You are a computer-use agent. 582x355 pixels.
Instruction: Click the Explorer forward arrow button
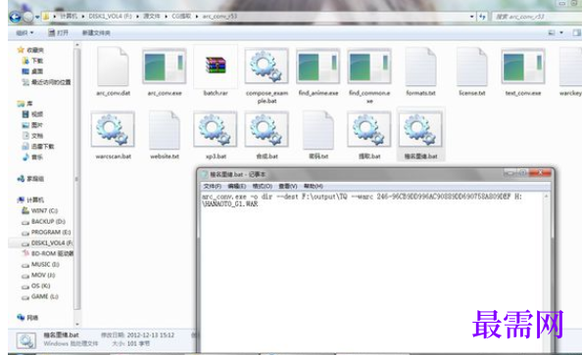coord(28,17)
